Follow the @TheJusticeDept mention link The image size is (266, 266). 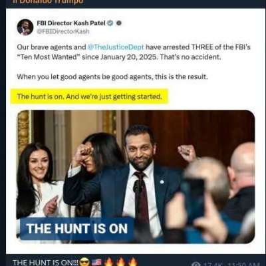pos(116,47)
